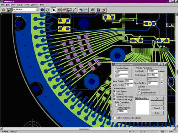Click the Cancel button in dialog
The height and width of the screenshot is (133, 178).
157,108
